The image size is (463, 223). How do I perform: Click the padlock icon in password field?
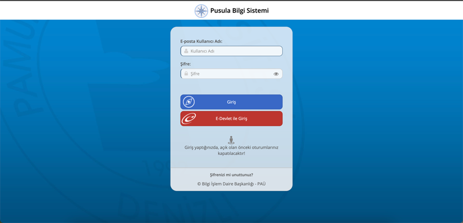[186, 74]
